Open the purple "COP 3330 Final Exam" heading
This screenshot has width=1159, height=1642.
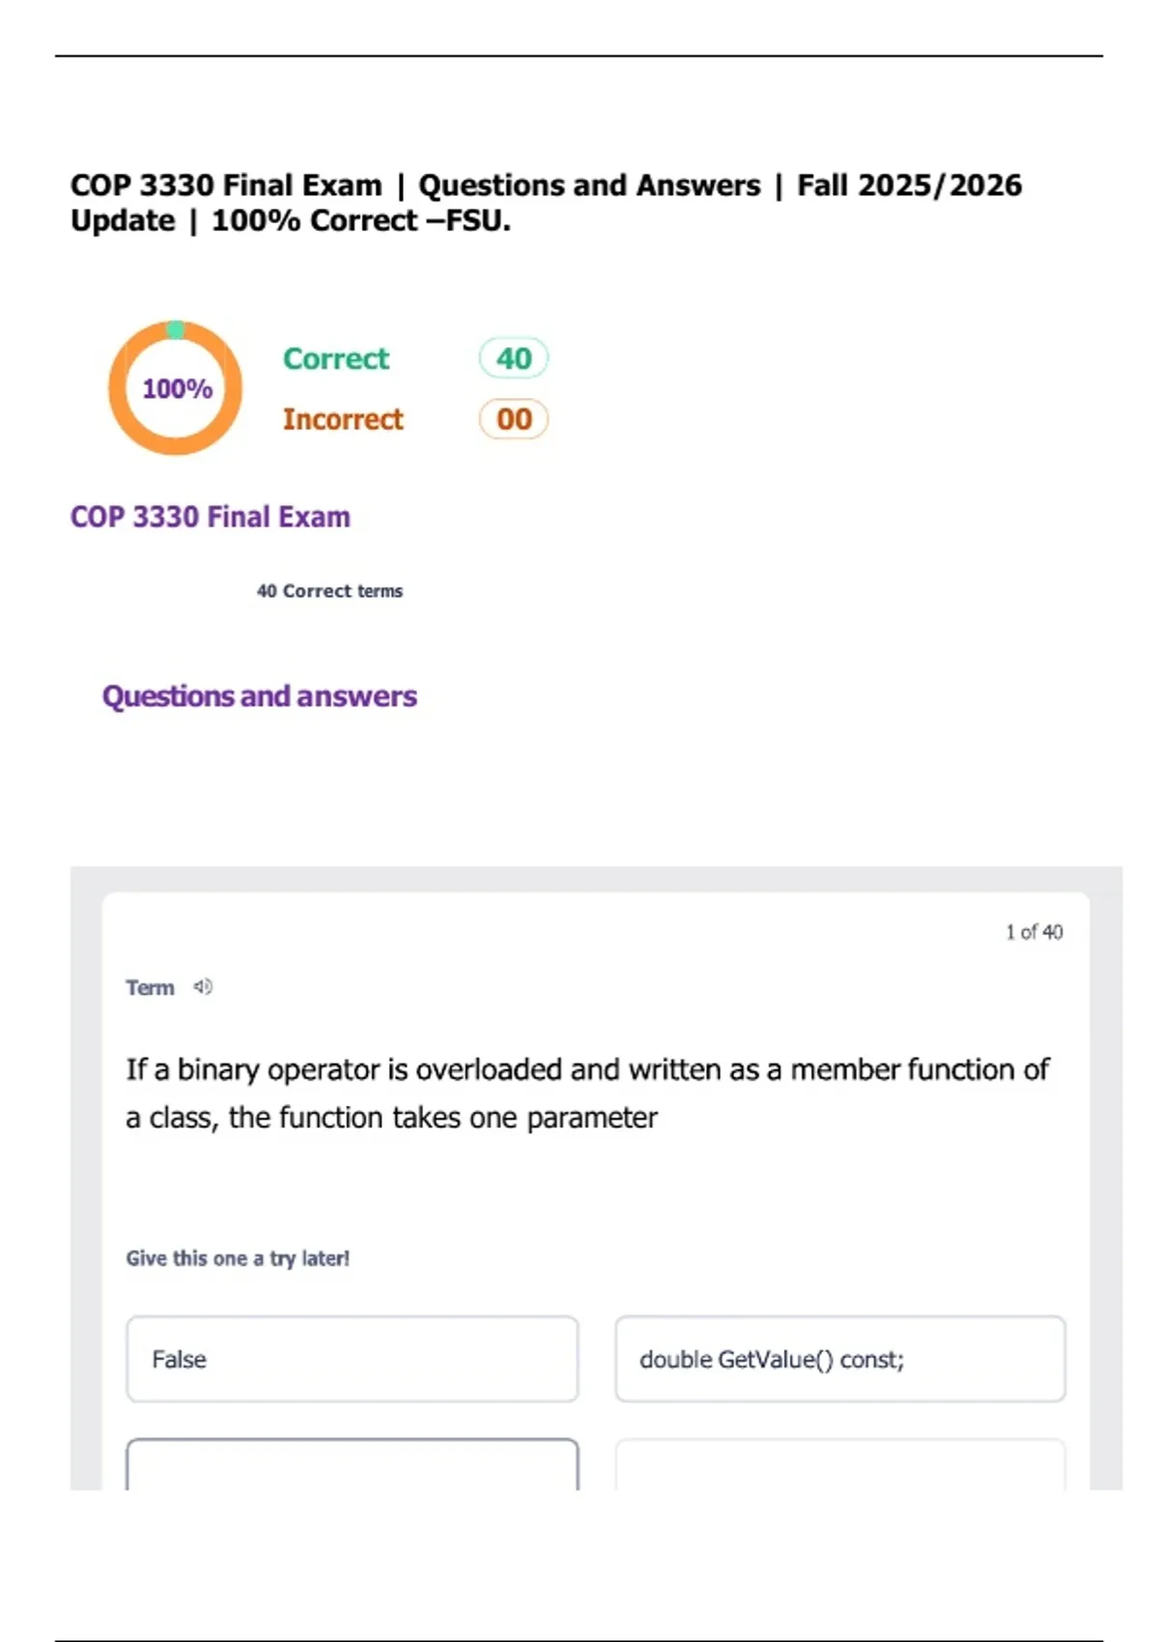pyautogui.click(x=210, y=517)
